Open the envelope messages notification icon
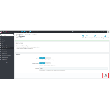The image size is (110, 110). click(27, 32)
